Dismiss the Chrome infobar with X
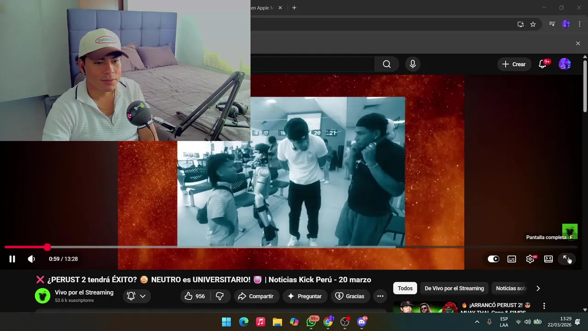The image size is (588, 331). [578, 43]
